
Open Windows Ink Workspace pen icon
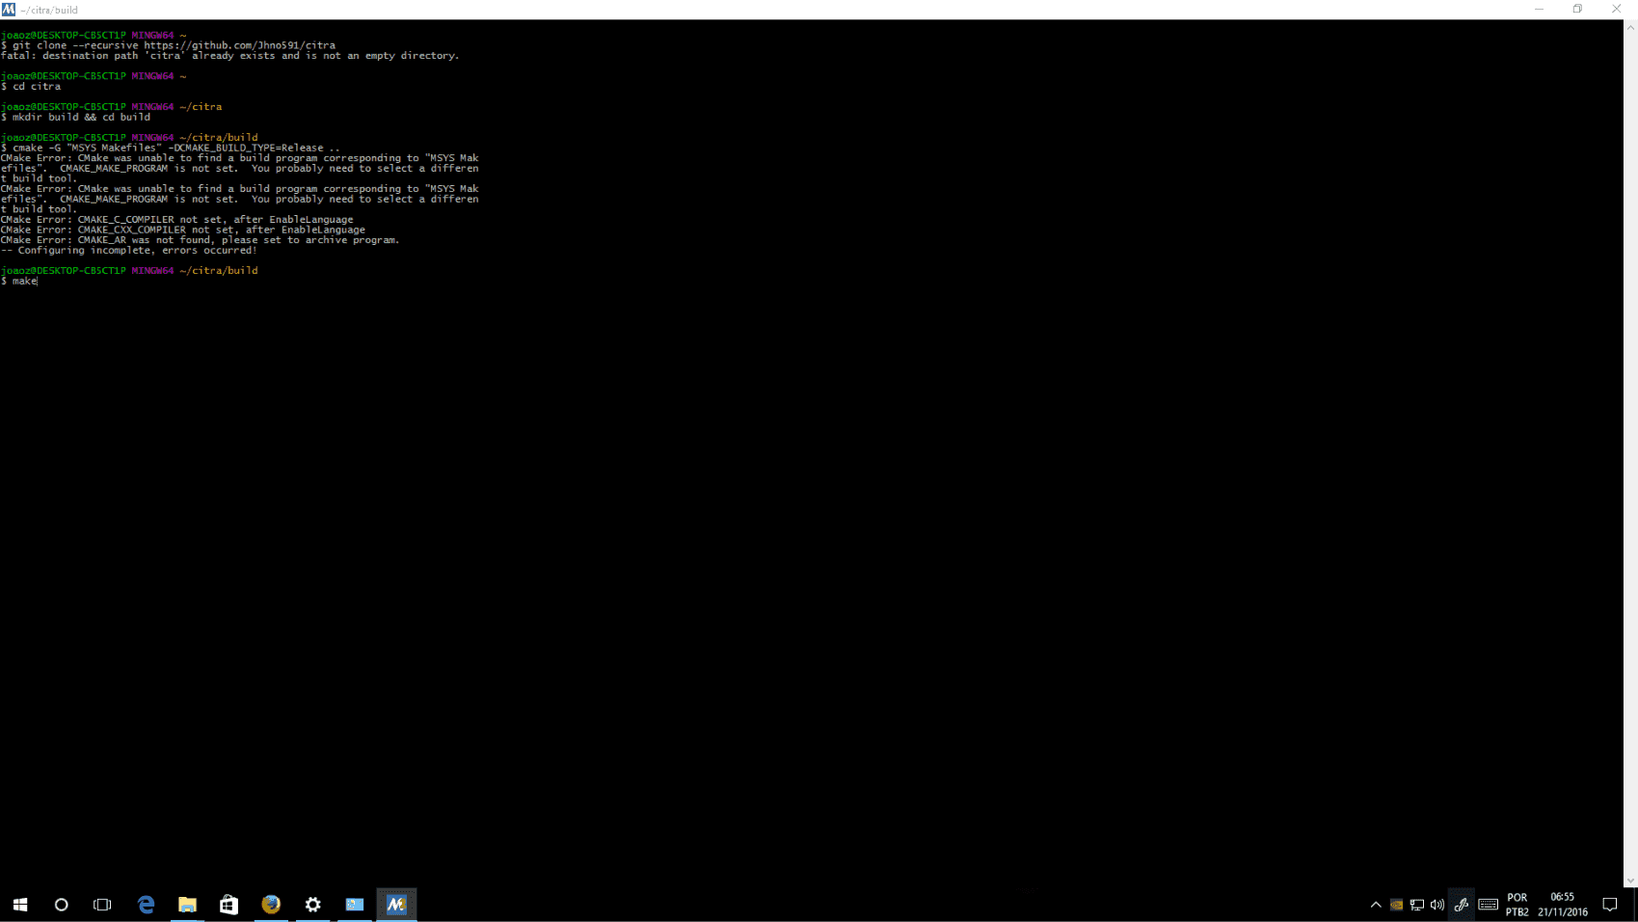tap(1462, 905)
